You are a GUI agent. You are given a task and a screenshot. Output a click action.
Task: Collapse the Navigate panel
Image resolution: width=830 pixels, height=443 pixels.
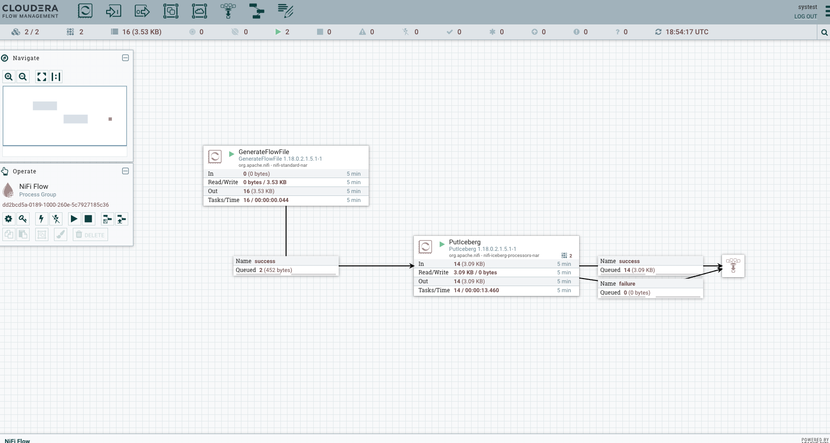click(x=125, y=58)
